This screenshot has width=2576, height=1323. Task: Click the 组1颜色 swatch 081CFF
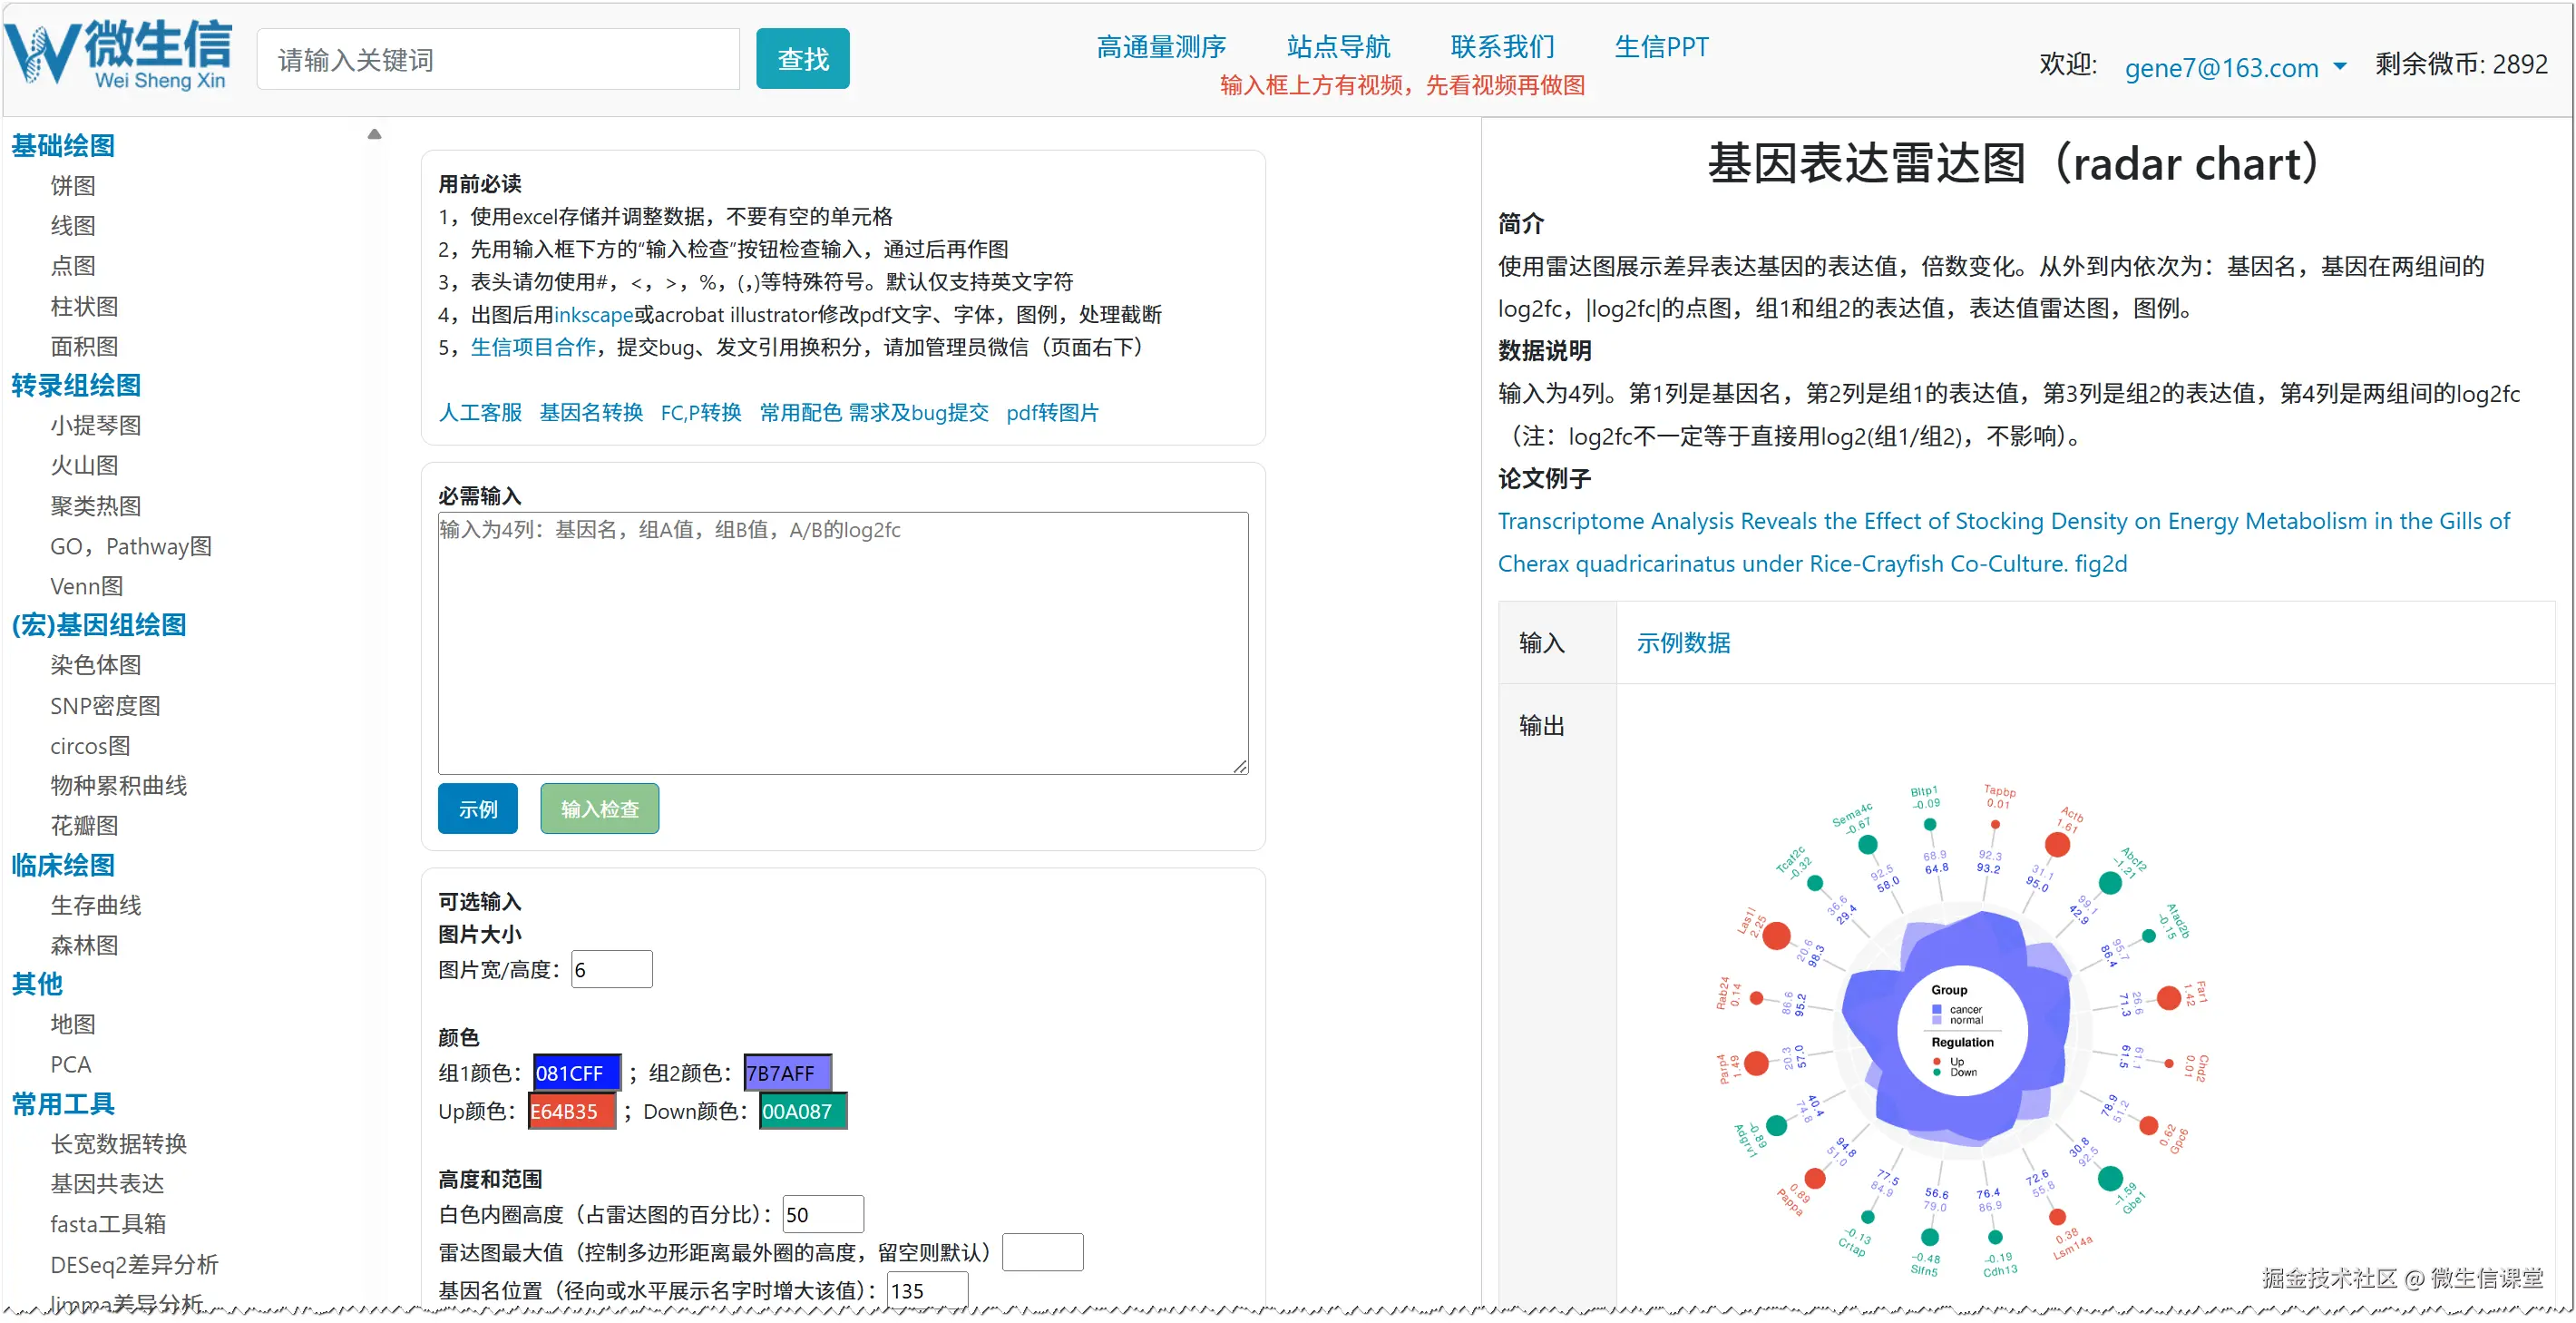[576, 1073]
